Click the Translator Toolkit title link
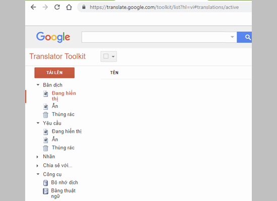Image resolution: width=277 pixels, height=201 pixels. (57, 56)
